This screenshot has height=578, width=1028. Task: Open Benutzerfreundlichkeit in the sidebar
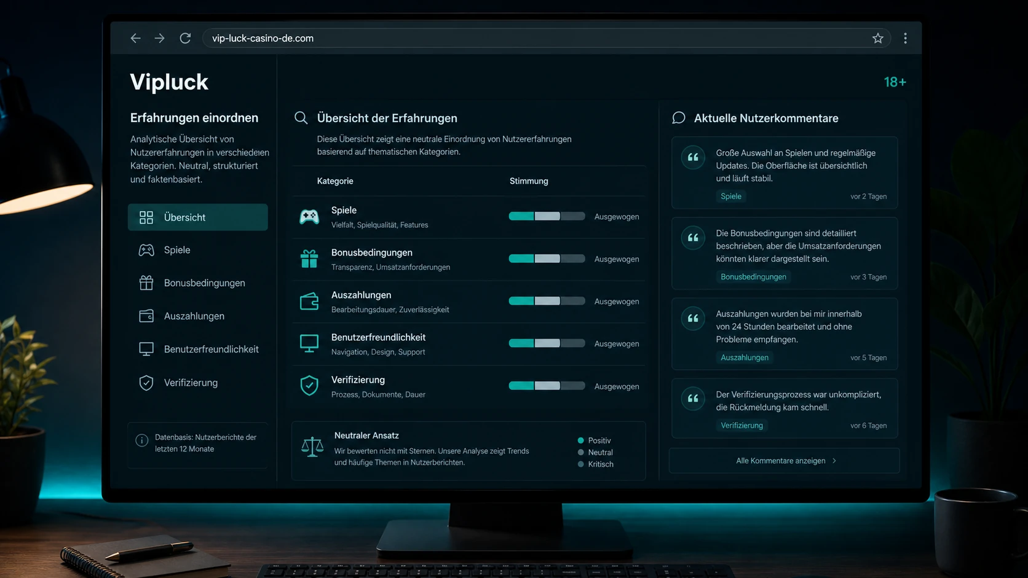(x=198, y=350)
